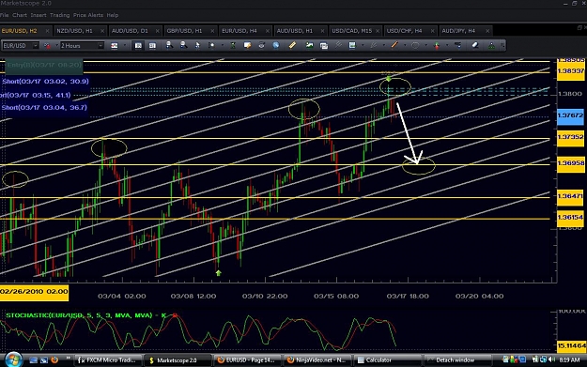Open EURUSD Firefox page from taskbar
Screen dimensions: 587x367
pos(247,360)
